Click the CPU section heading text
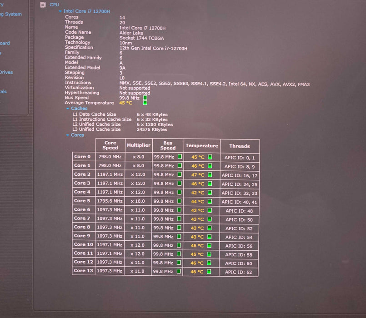The height and width of the screenshot is (318, 366). point(54,5)
